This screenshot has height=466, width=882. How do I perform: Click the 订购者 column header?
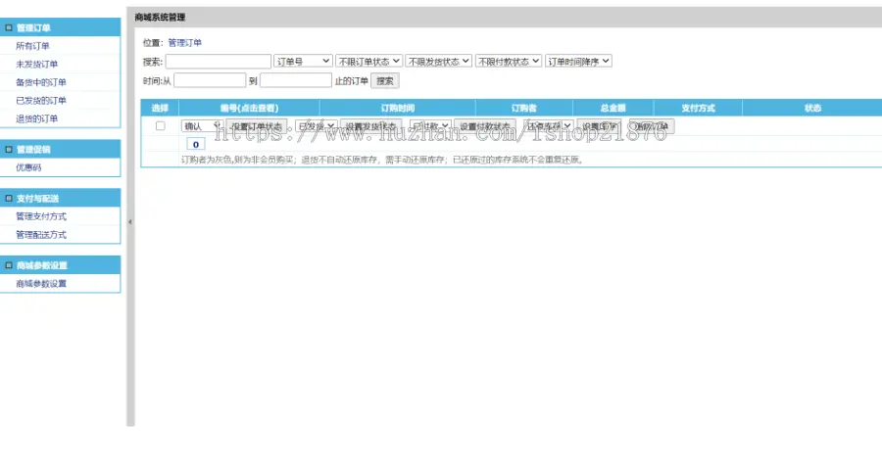[524, 108]
